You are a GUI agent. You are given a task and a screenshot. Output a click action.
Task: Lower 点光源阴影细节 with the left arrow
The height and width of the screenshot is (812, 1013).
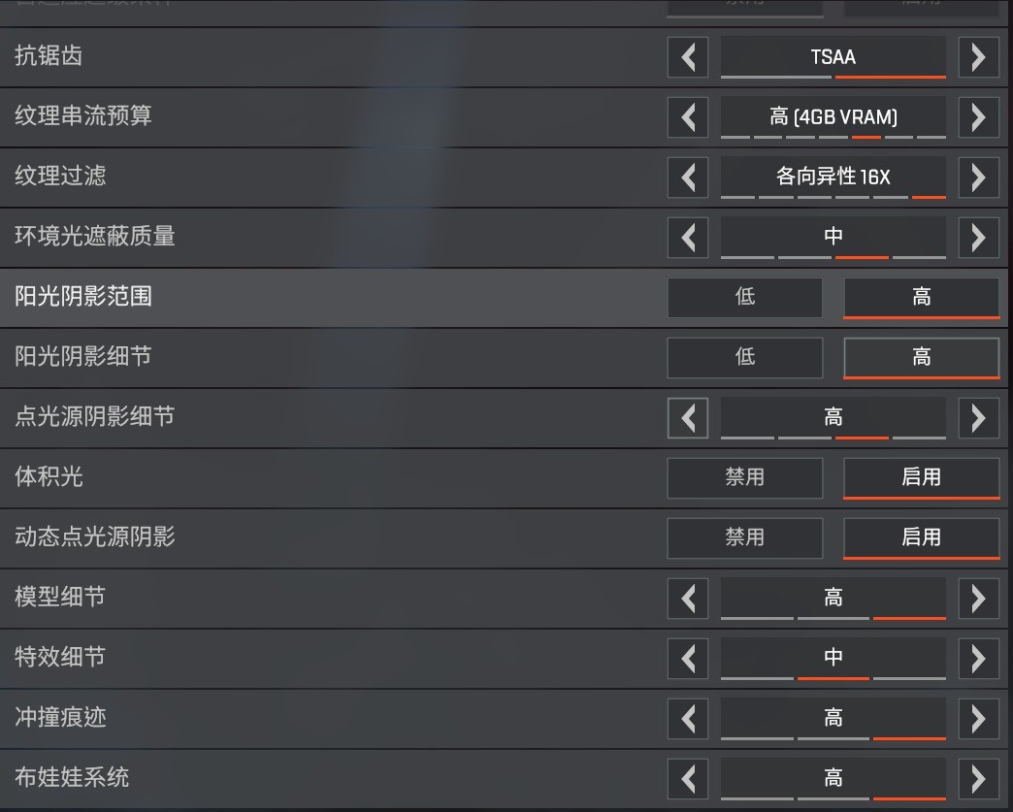click(x=688, y=418)
